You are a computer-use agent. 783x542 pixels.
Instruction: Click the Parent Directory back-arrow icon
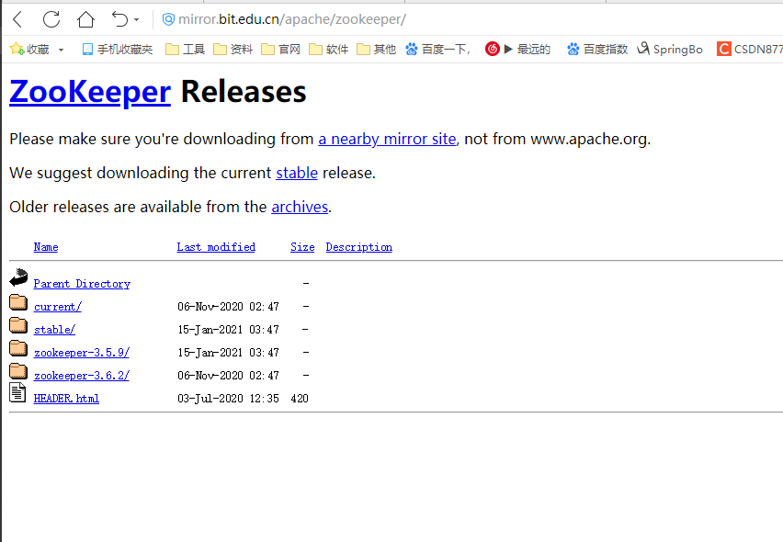pyautogui.click(x=18, y=278)
